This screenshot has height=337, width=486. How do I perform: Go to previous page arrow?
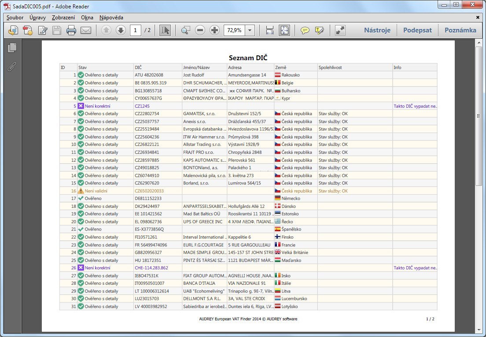pyautogui.click(x=106, y=30)
